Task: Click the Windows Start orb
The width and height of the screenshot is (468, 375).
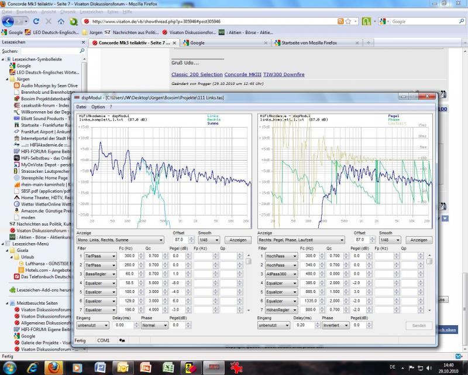Action: (10, 367)
